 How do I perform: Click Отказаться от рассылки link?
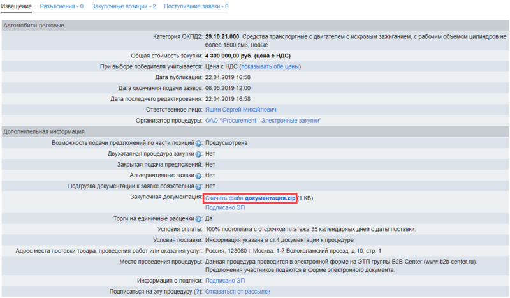click(x=238, y=292)
